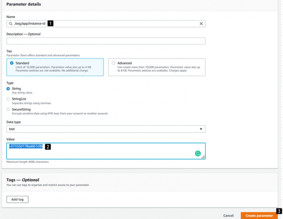Click the green Grammarly icon in Value box
Viewport: 283px width, 219px height.
click(x=198, y=153)
